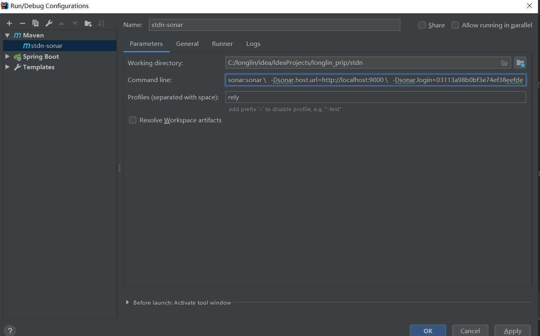Click the Name input field
540x336 pixels.
coord(274,25)
